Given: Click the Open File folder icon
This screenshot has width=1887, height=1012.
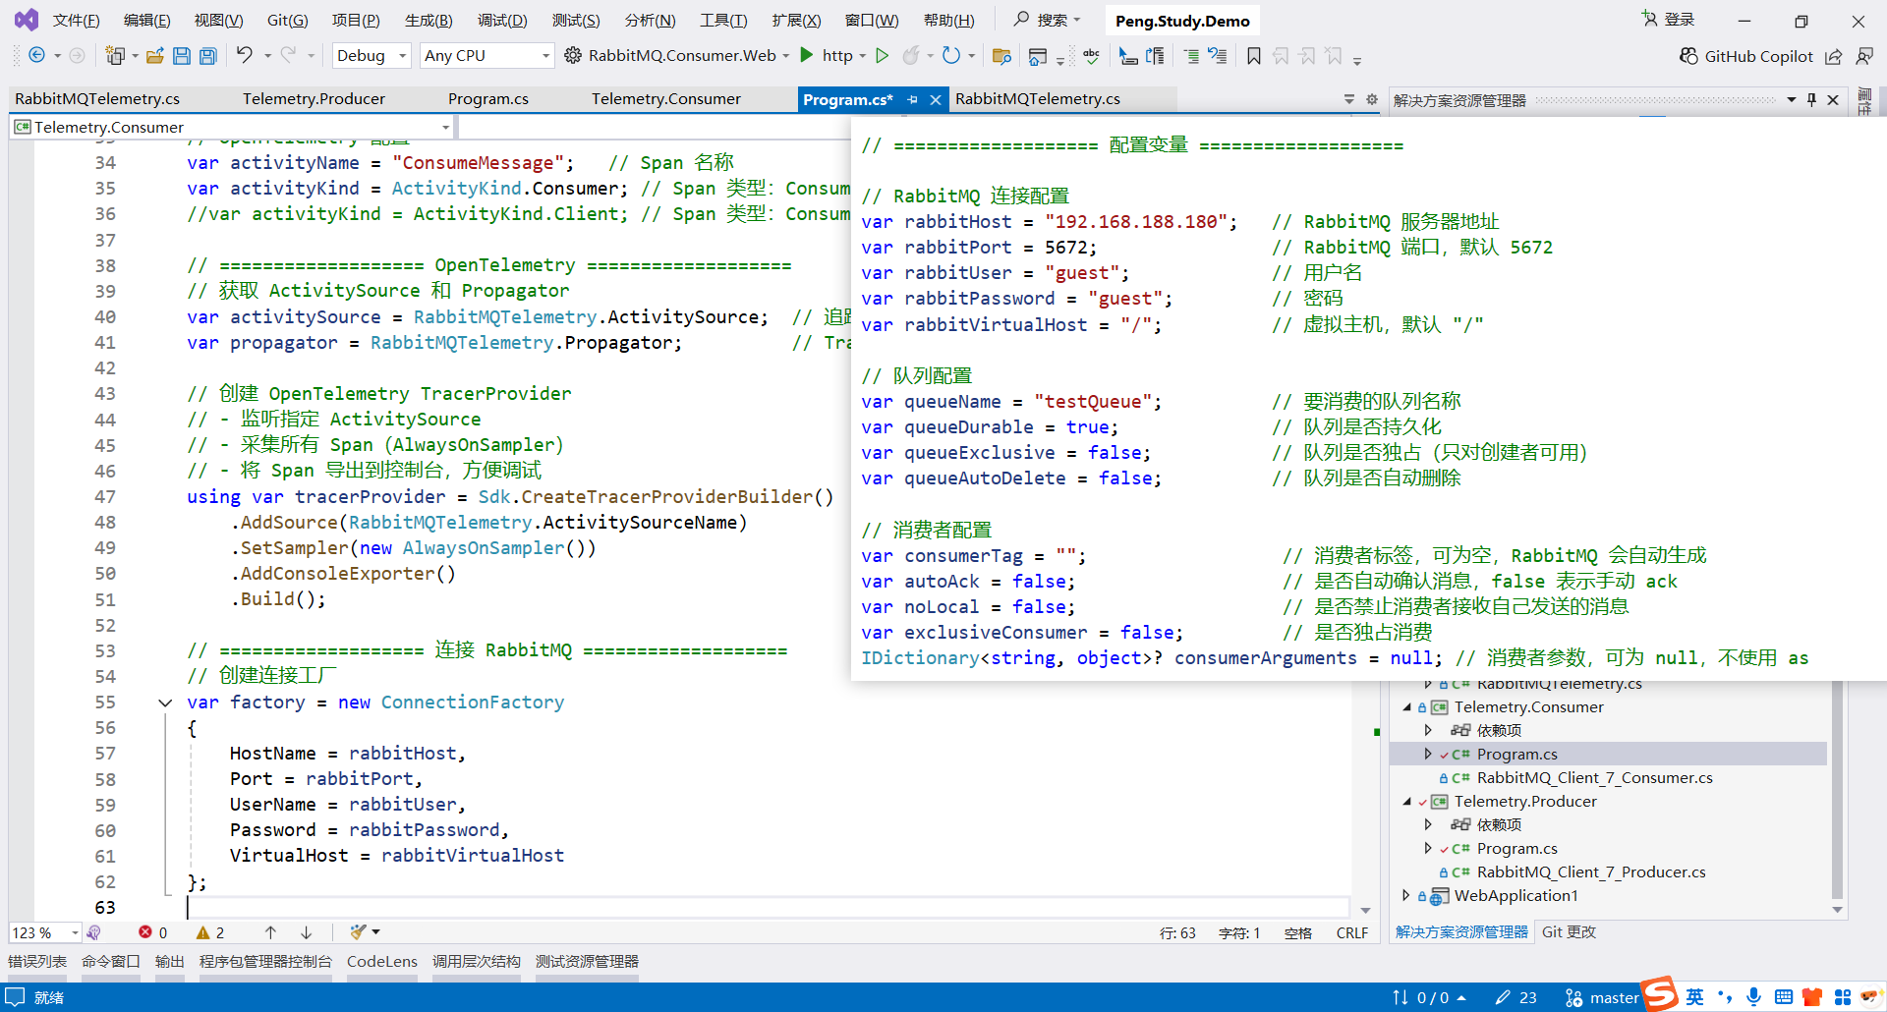Looking at the screenshot, I should (154, 56).
